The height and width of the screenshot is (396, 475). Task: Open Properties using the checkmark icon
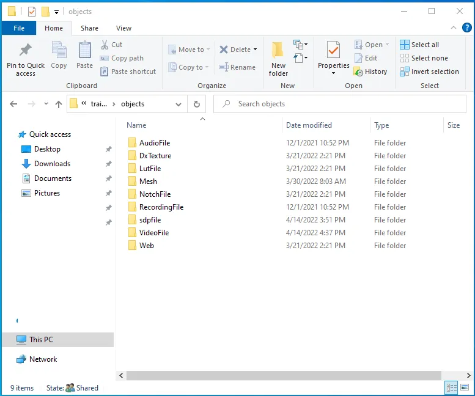coord(333,51)
